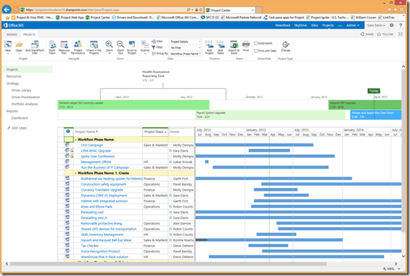Click the Zoom Out icon
410x276 pixels.
tap(119, 44)
